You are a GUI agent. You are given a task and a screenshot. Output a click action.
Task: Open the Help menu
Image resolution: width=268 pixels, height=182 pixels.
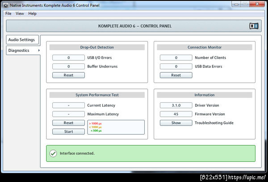click(x=32, y=13)
